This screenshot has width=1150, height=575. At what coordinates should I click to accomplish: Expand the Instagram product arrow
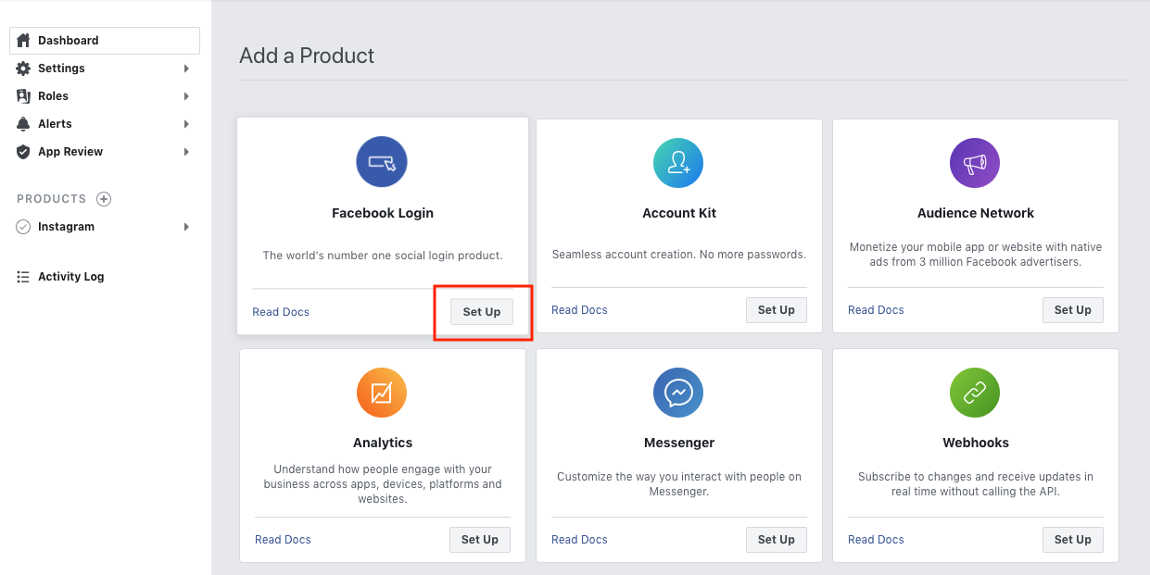click(x=186, y=227)
